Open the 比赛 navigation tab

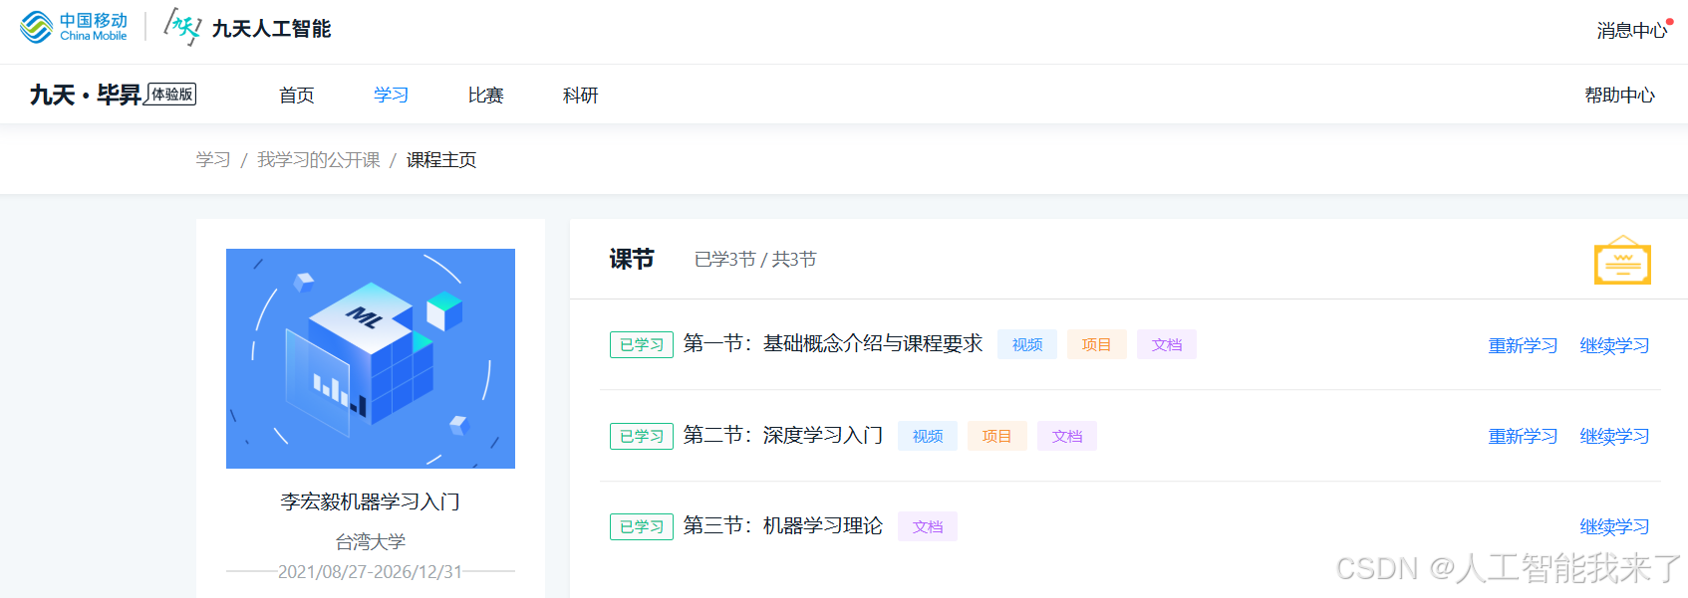(485, 95)
